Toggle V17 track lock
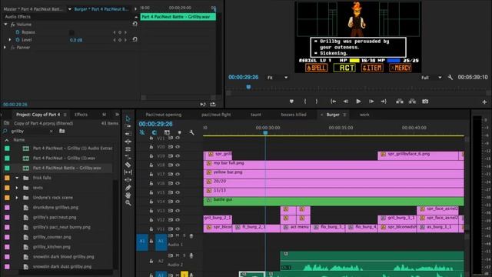This screenshot has width=492, height=277. pyautogui.click(x=151, y=174)
